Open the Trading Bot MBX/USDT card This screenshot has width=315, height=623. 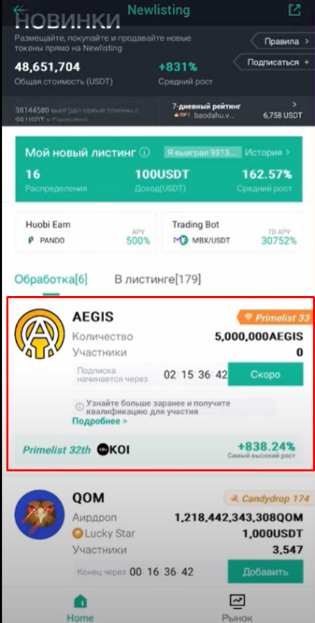pyautogui.click(x=232, y=232)
